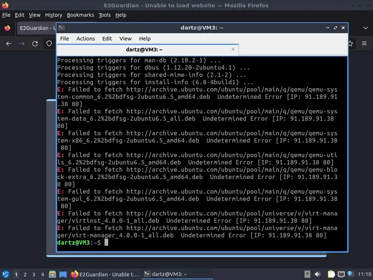Close the dartz@VM3 terminal tab

(x=233, y=49)
